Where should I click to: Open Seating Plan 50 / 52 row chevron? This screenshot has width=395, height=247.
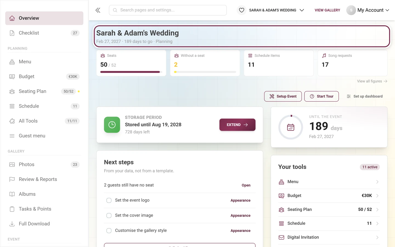point(377,210)
